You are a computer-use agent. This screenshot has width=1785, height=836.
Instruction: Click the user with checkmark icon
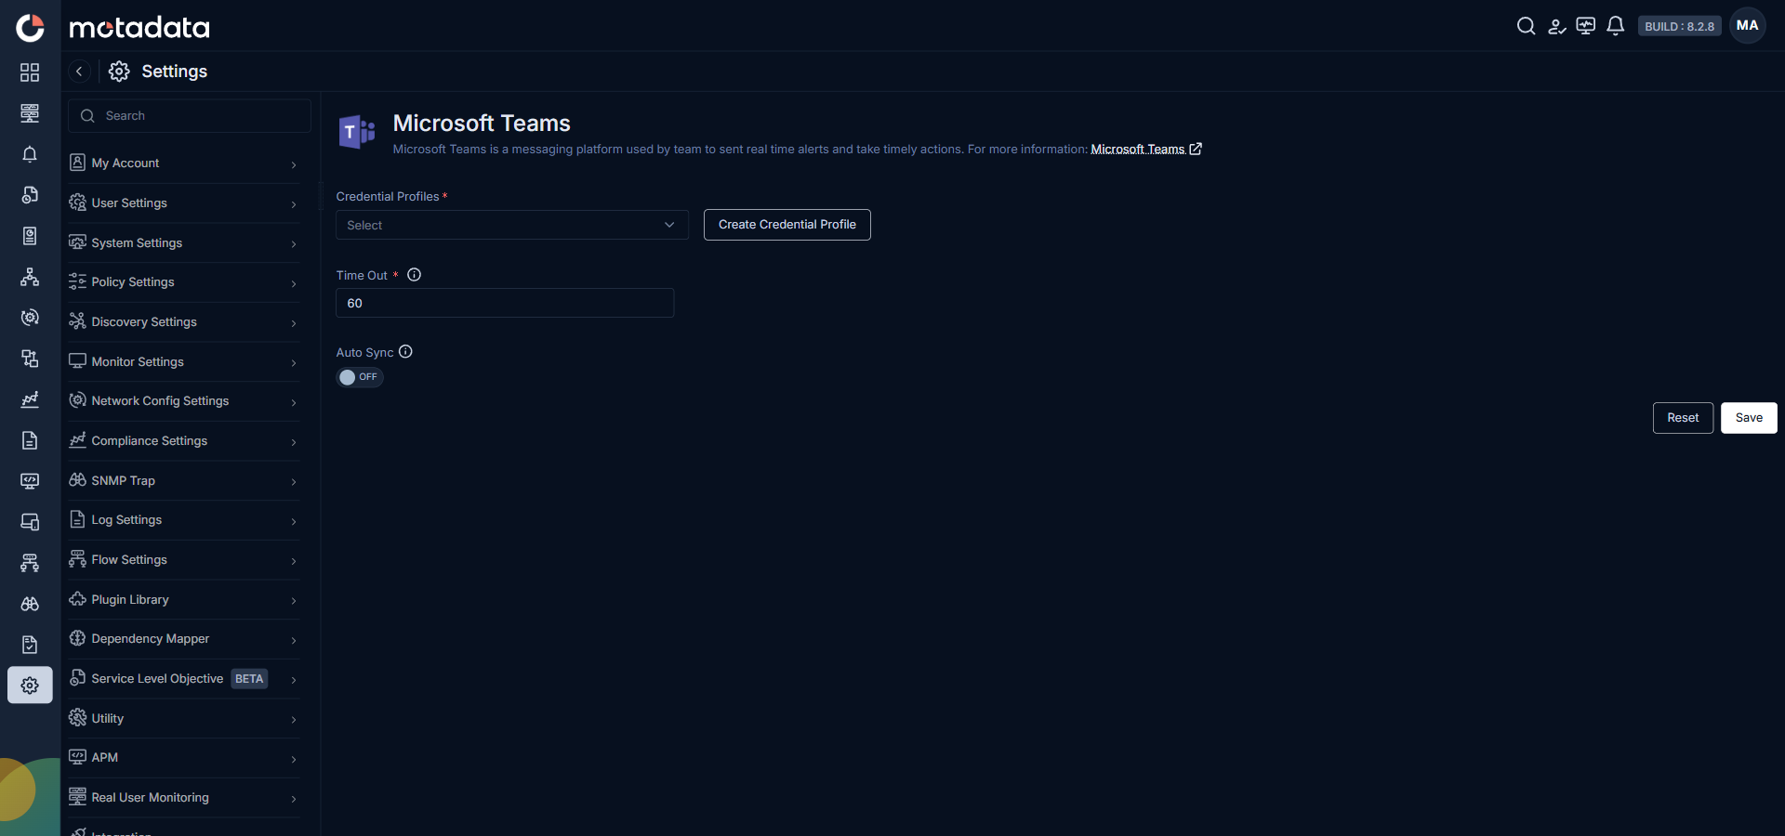(x=1556, y=26)
